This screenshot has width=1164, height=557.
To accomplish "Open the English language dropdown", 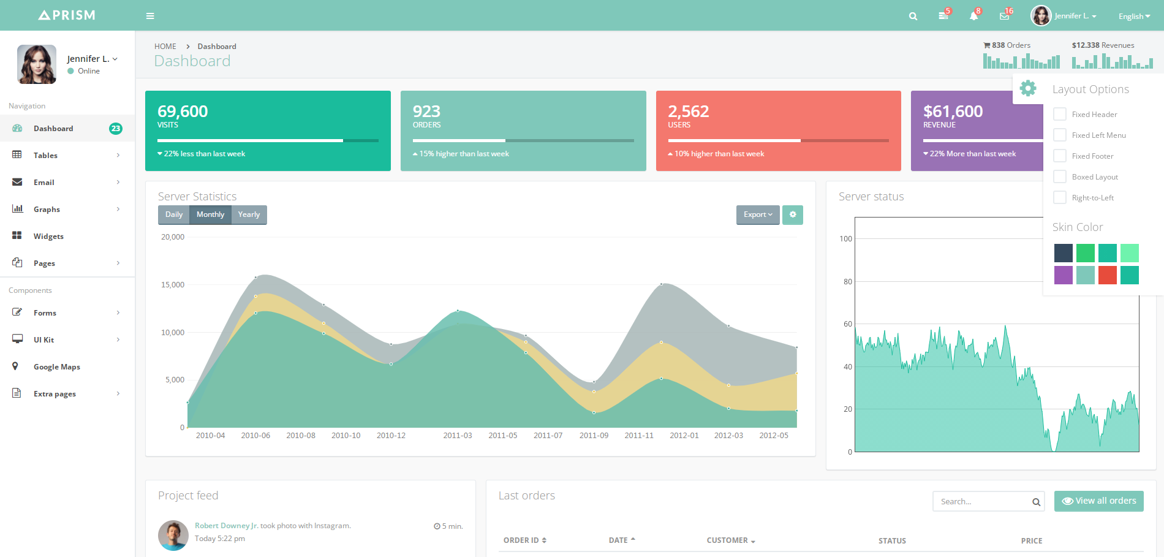I will pos(1134,17).
